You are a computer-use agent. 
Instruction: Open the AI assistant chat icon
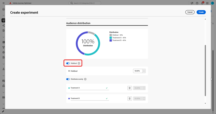(192, 3)
